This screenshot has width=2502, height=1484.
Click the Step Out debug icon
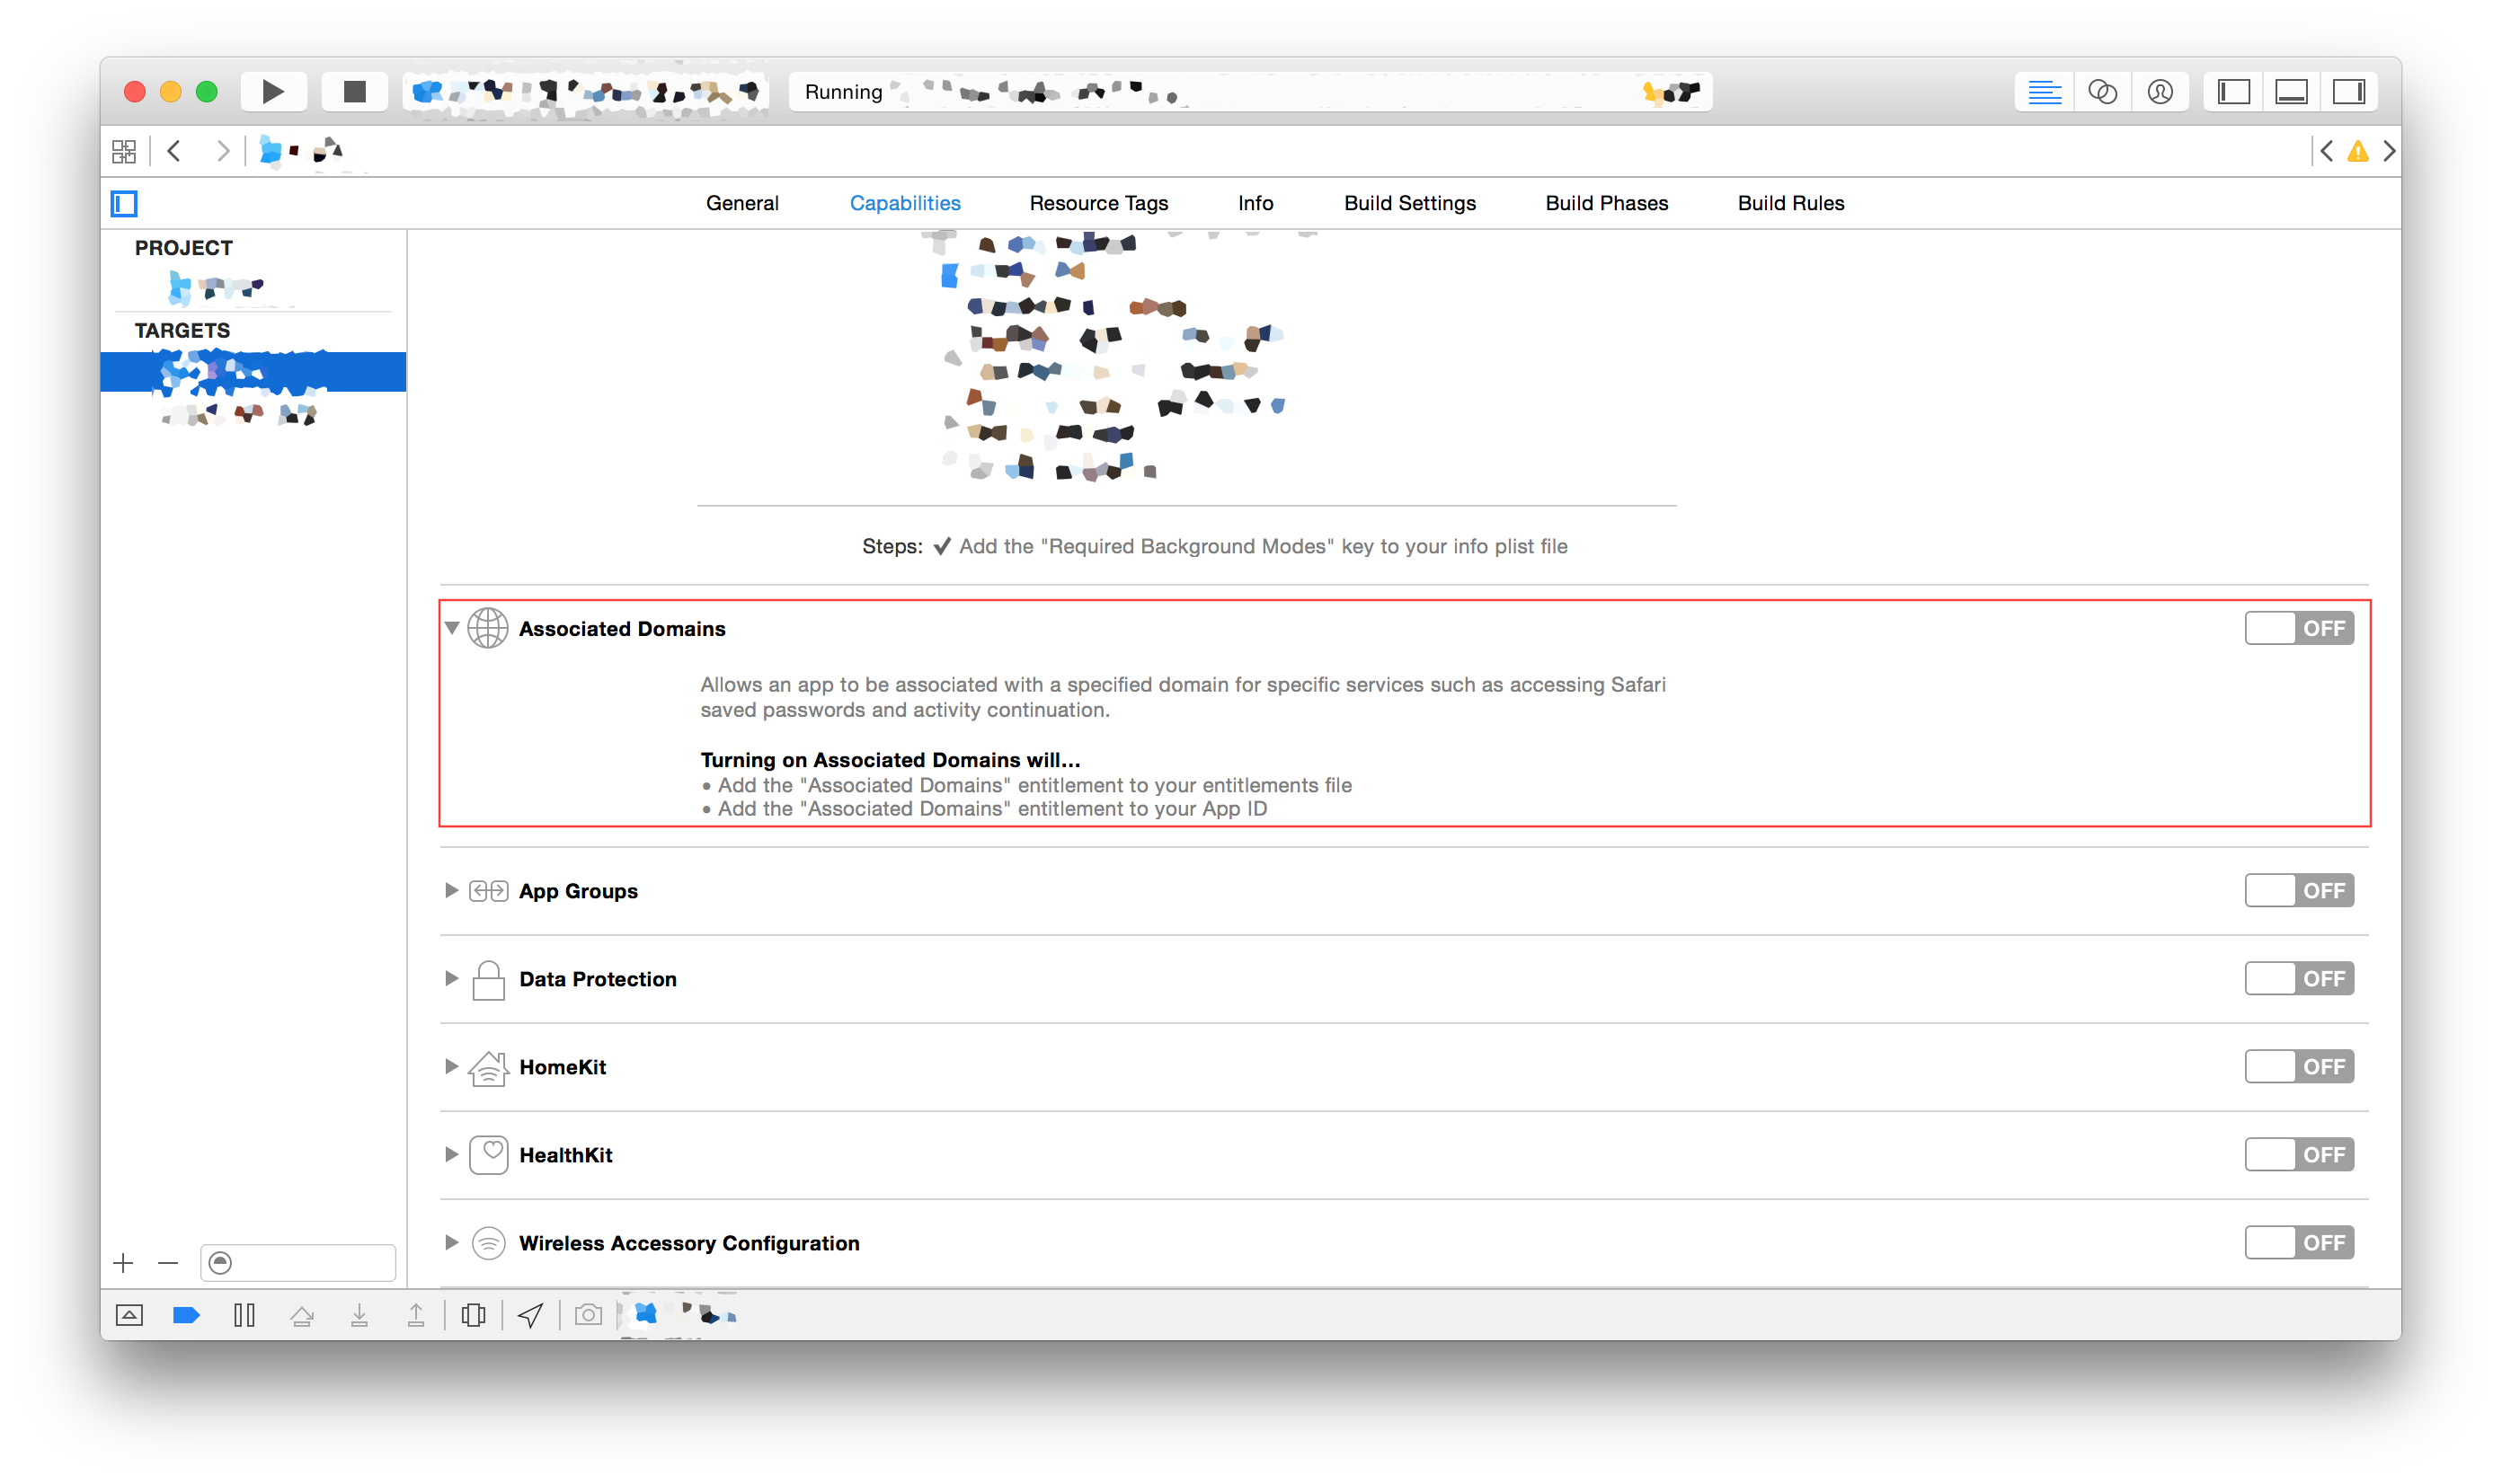coord(416,1315)
